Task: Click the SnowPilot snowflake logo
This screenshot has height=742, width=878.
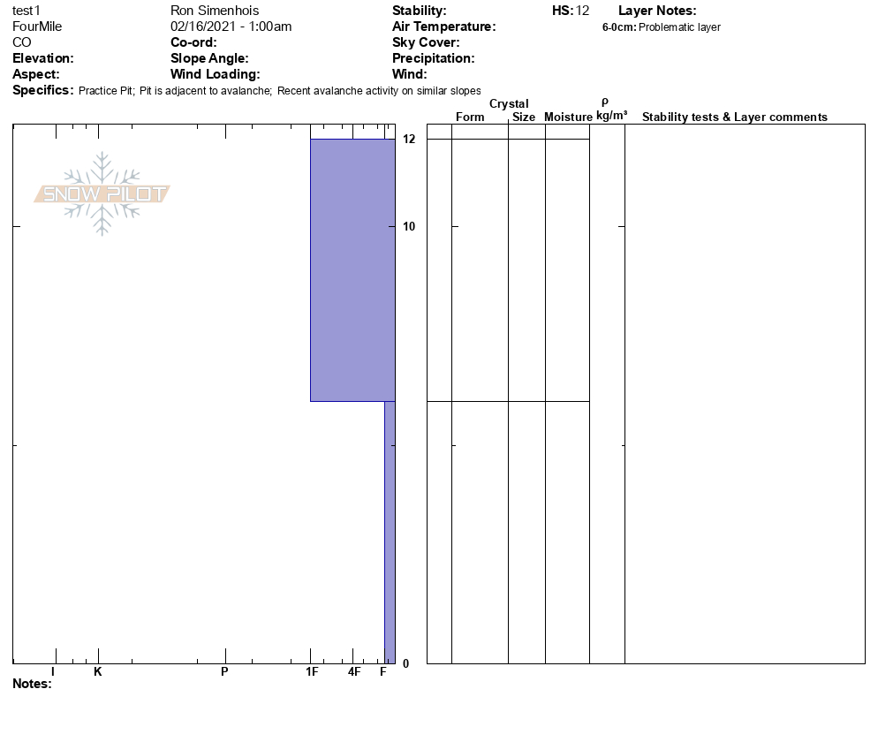Action: 102,193
